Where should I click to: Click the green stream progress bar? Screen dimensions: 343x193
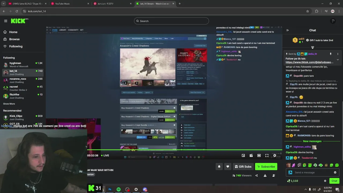click(x=185, y=150)
